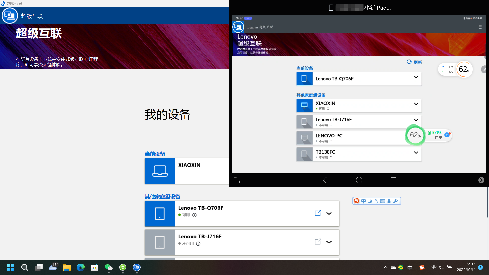Image resolution: width=489 pixels, height=275 pixels.
Task: Expand TB138FC device entry on tablet
Action: tap(416, 153)
